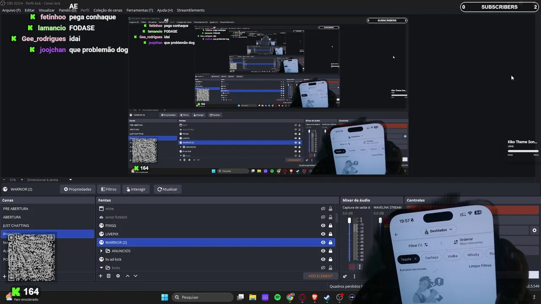Click the Pesquisar taskbar search box

tap(202, 297)
